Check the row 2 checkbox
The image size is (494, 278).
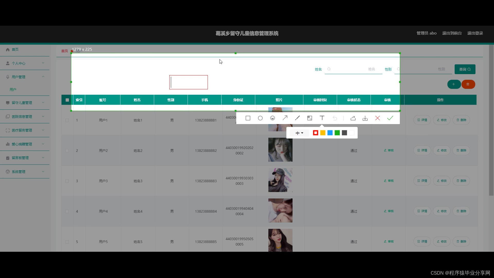pyautogui.click(x=67, y=151)
